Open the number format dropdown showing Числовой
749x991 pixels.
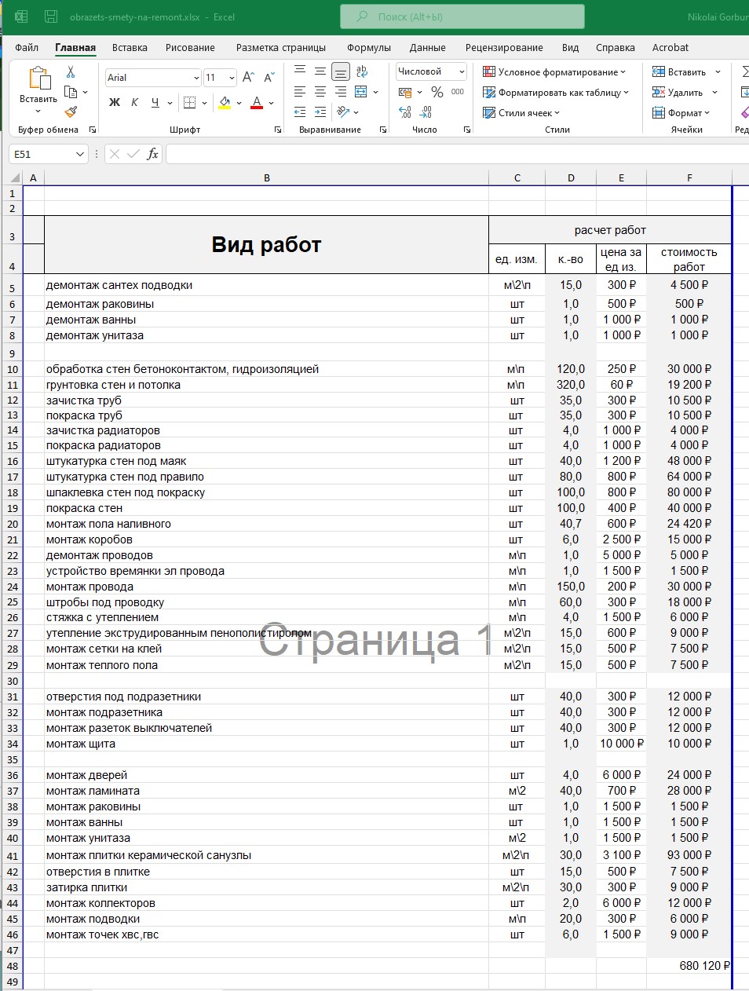[462, 72]
